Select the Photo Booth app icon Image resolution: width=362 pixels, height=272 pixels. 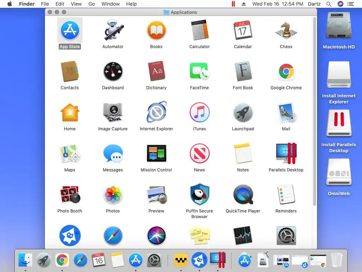[70, 194]
